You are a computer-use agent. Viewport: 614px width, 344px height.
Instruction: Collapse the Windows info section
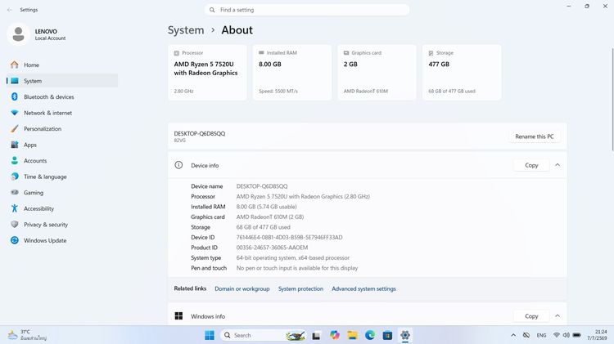pos(558,316)
